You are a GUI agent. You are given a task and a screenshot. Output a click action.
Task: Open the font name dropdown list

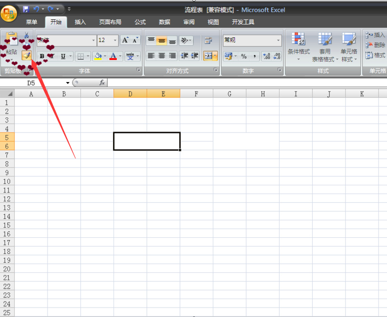(93, 40)
